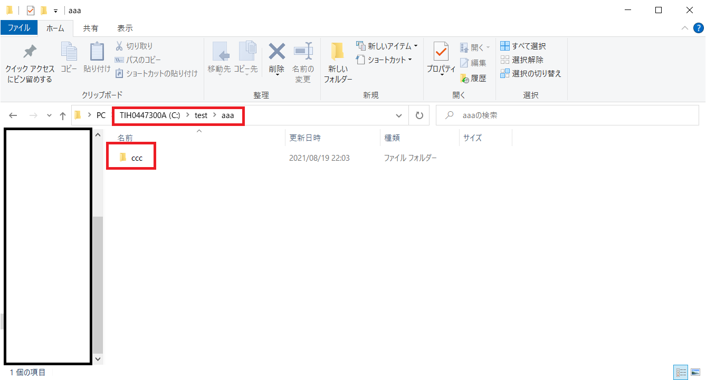Click History (履歴) in ribbon
Image resolution: width=706 pixels, height=380 pixels.
point(473,79)
